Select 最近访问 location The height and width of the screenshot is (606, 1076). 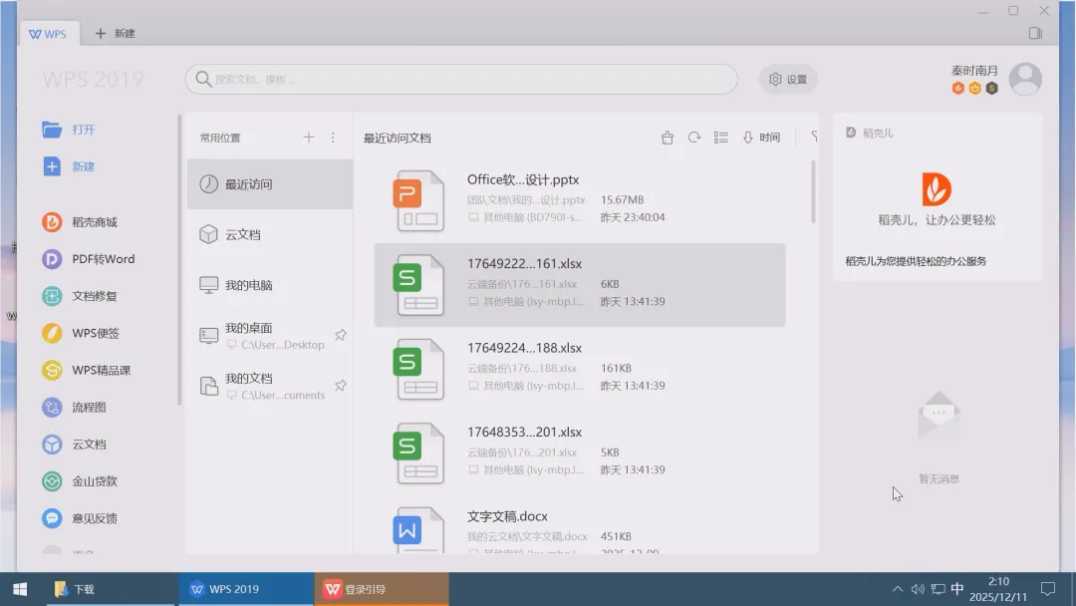pyautogui.click(x=270, y=184)
